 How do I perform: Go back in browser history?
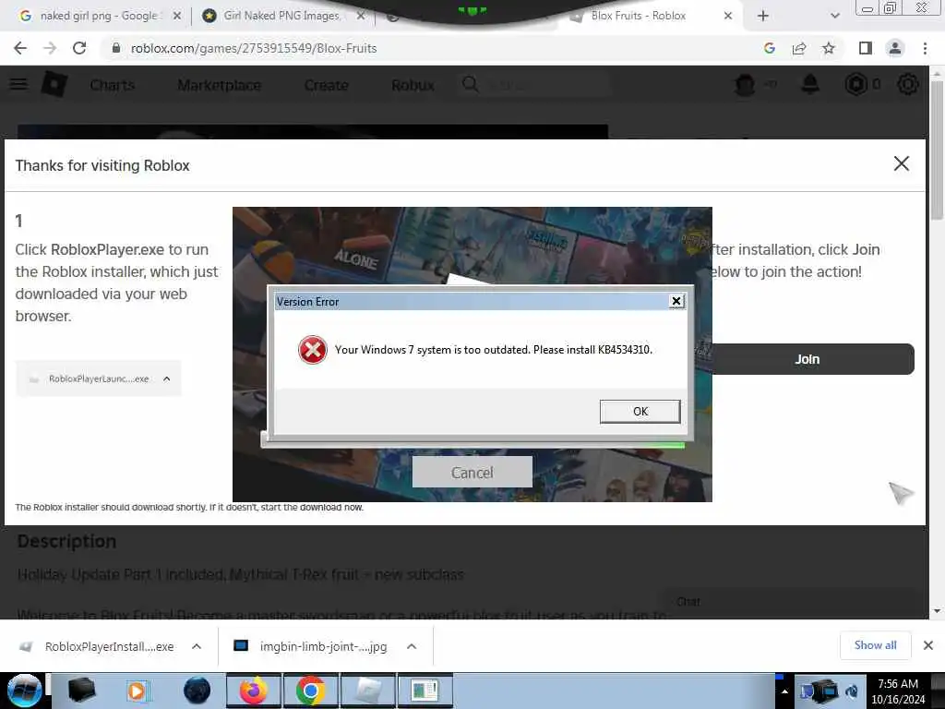(x=20, y=48)
